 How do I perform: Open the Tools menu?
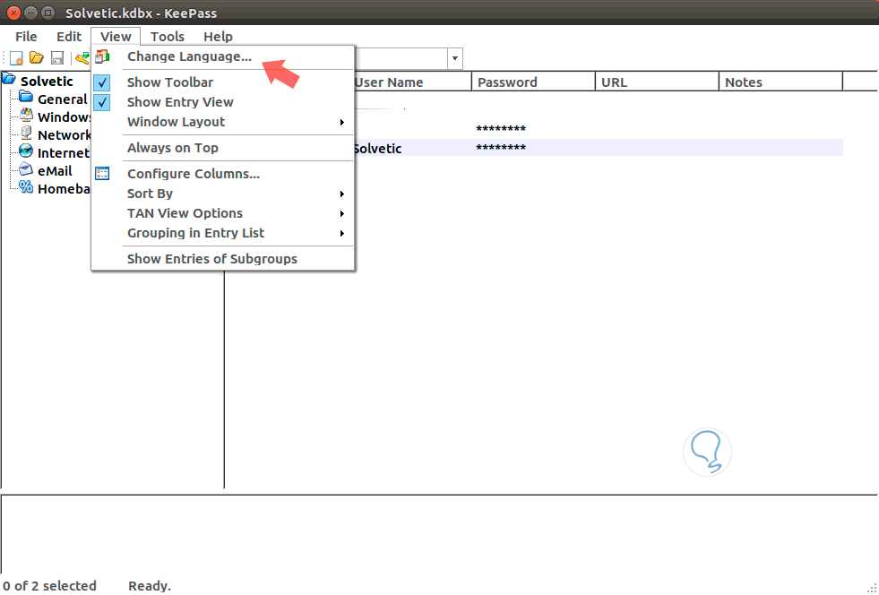tap(167, 37)
